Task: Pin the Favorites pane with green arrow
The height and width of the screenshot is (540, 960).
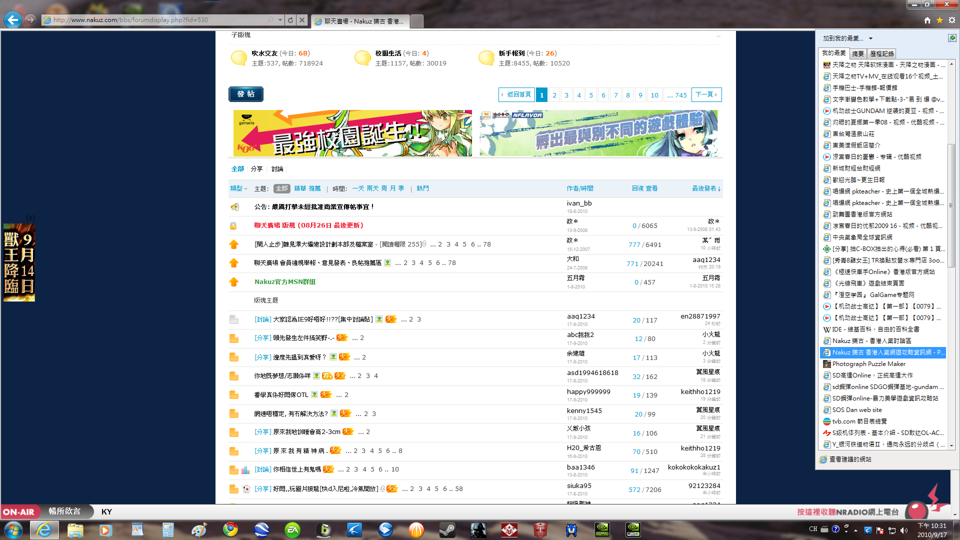Action: [952, 38]
